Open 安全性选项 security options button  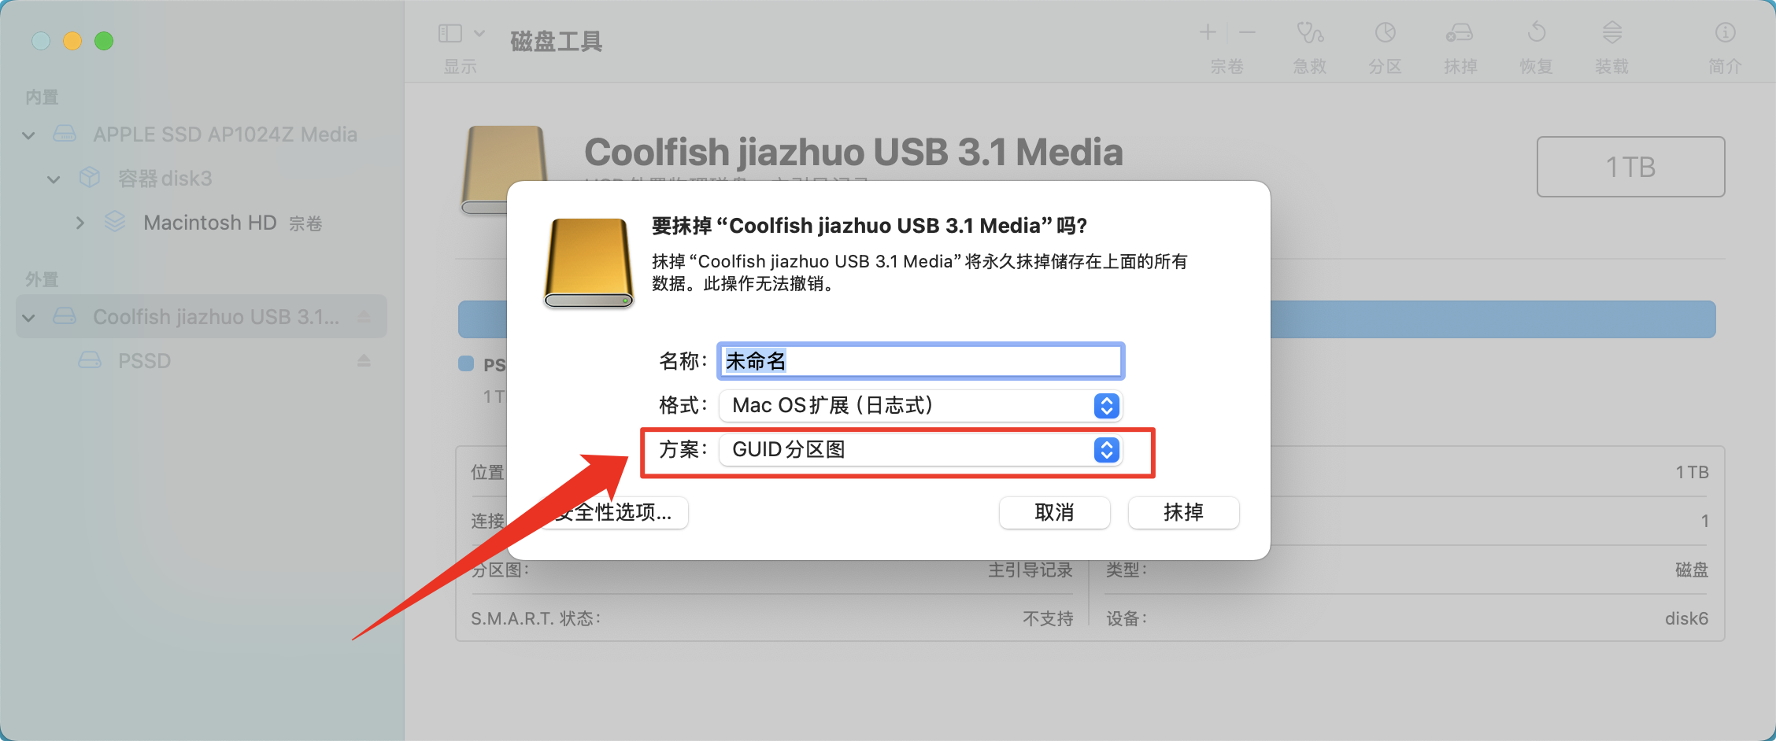point(612,513)
